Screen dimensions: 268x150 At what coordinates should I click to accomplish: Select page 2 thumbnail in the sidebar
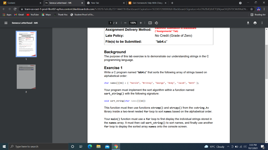(x=26, y=77)
